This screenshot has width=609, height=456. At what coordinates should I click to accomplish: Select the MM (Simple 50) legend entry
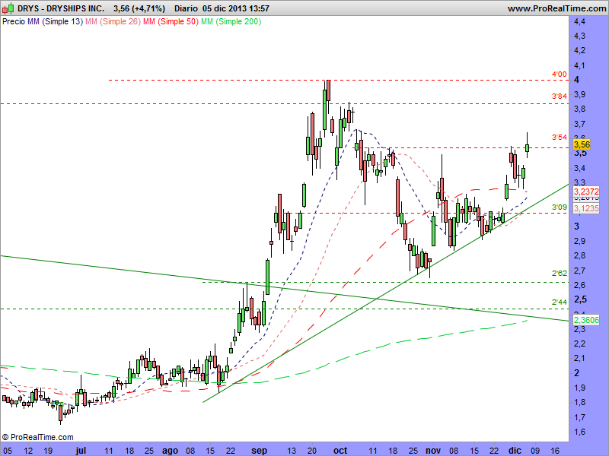point(171,22)
